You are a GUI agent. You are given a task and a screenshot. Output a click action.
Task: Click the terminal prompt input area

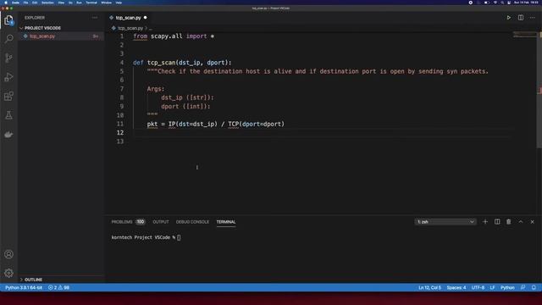(179, 237)
